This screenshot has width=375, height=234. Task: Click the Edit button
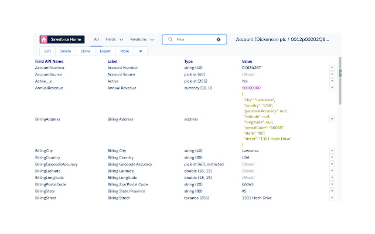click(47, 51)
